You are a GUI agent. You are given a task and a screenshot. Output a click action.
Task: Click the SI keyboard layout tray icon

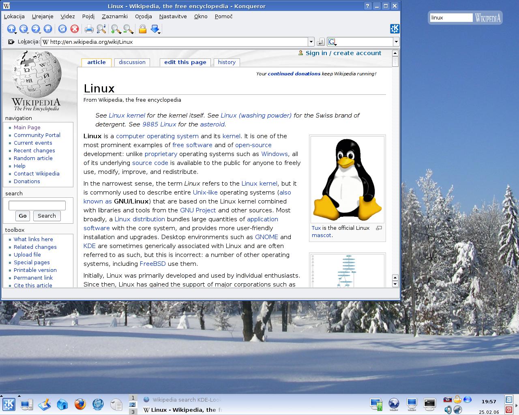pyautogui.click(x=448, y=400)
